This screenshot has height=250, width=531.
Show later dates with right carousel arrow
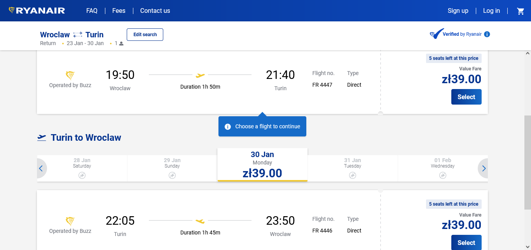[484, 168]
